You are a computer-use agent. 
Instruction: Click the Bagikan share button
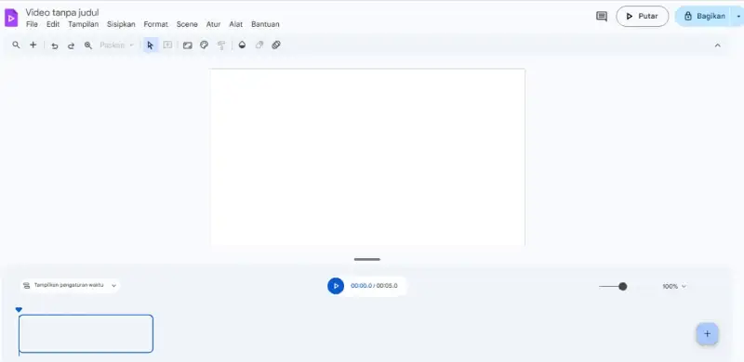coord(704,16)
